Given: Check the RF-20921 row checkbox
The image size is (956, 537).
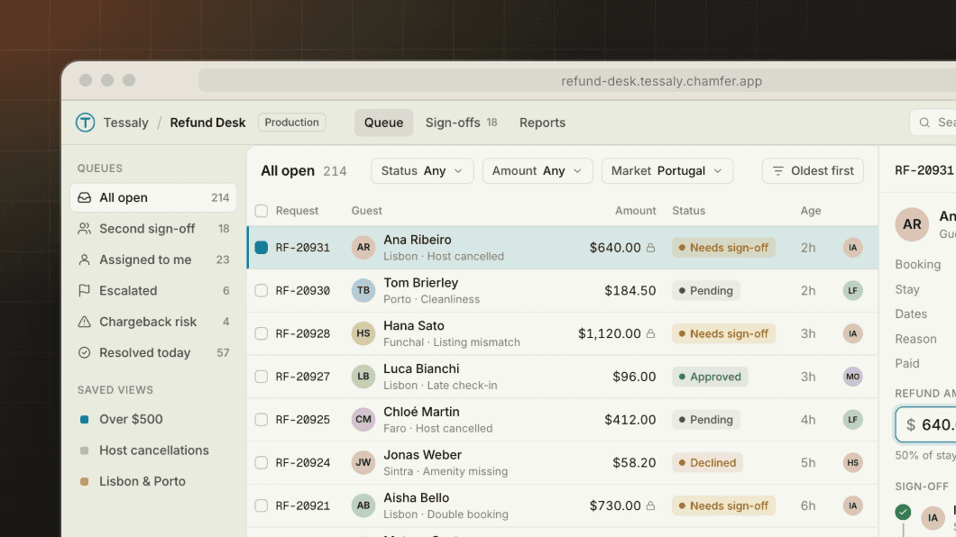Looking at the screenshot, I should point(262,506).
